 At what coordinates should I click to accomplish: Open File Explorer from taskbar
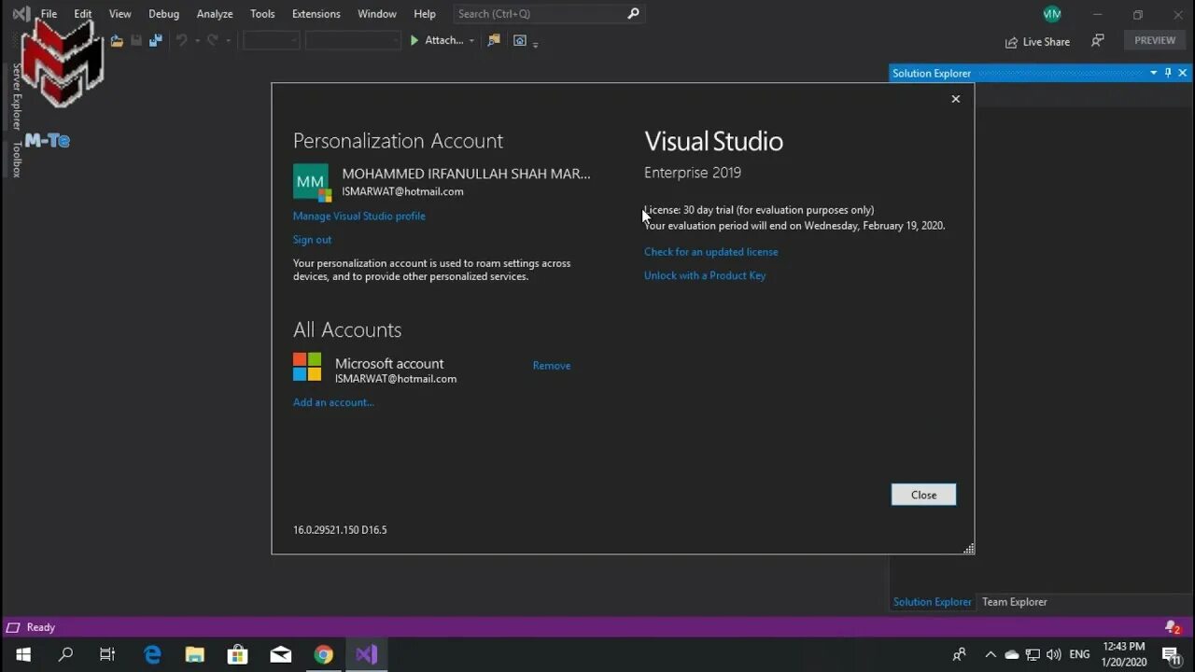(x=194, y=654)
